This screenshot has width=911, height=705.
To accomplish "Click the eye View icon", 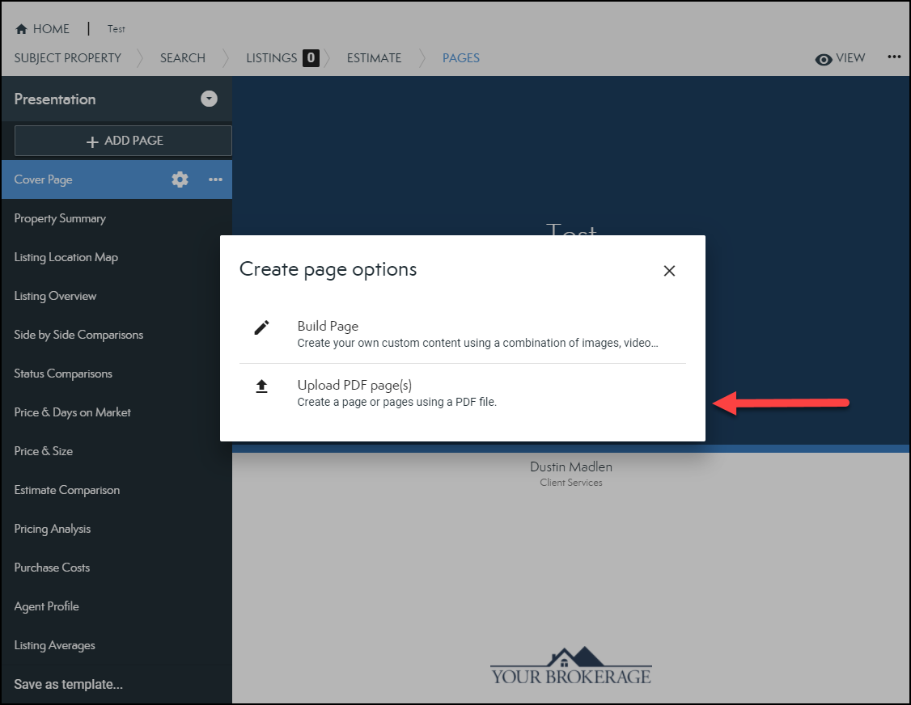I will tap(824, 59).
